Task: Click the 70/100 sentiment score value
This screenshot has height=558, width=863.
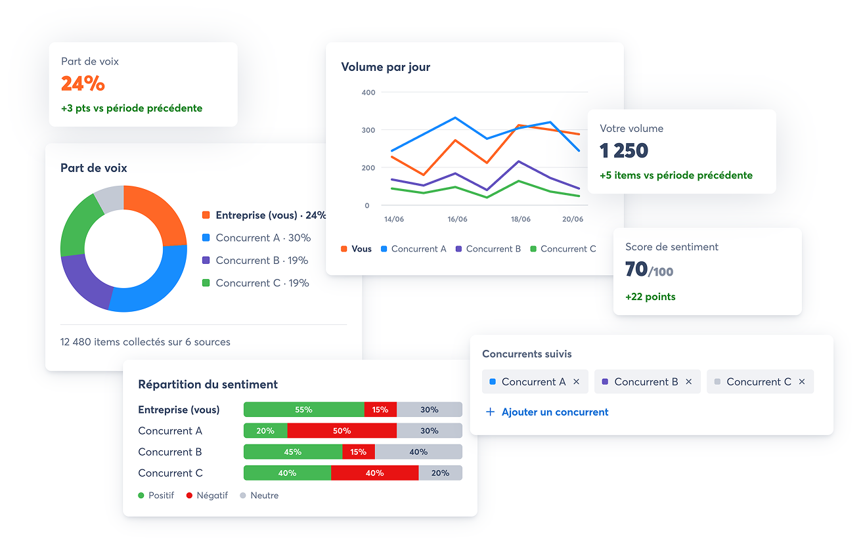Action: [x=649, y=269]
